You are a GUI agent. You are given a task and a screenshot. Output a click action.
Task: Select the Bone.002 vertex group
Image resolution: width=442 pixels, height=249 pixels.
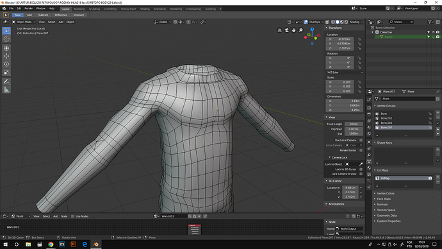[404, 123]
